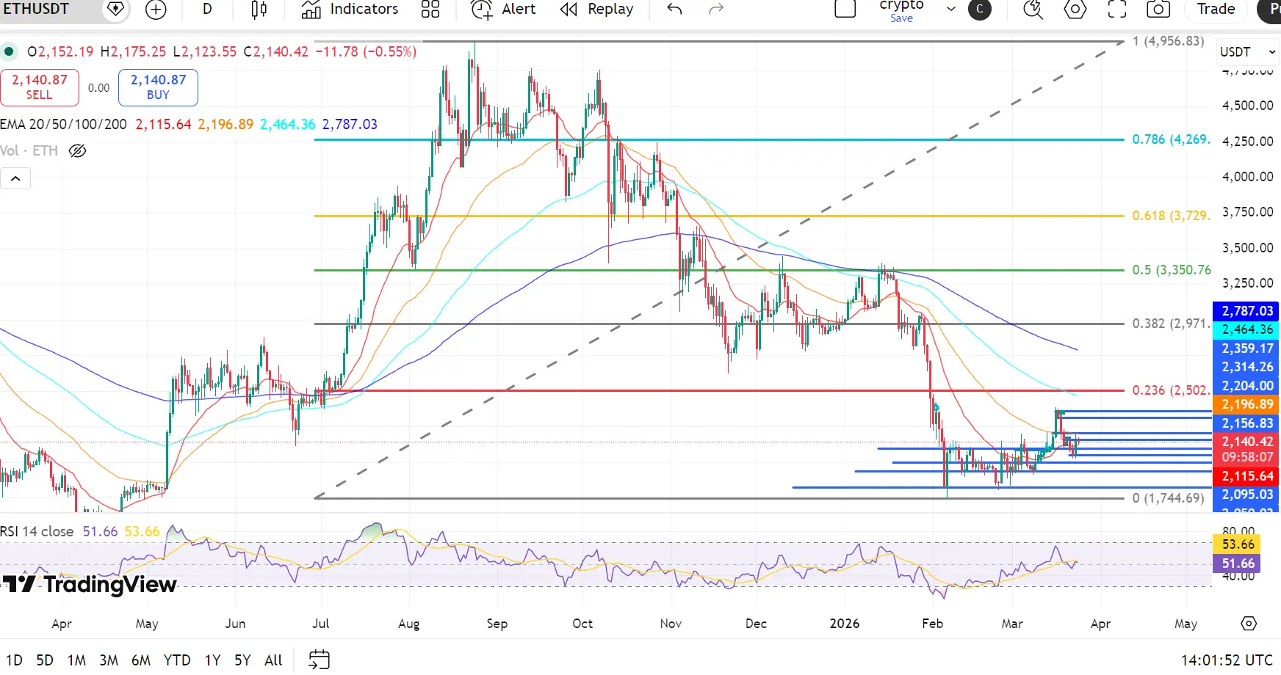The image size is (1281, 675).
Task: Collapse the indicator legend chevron
Action: (x=15, y=178)
